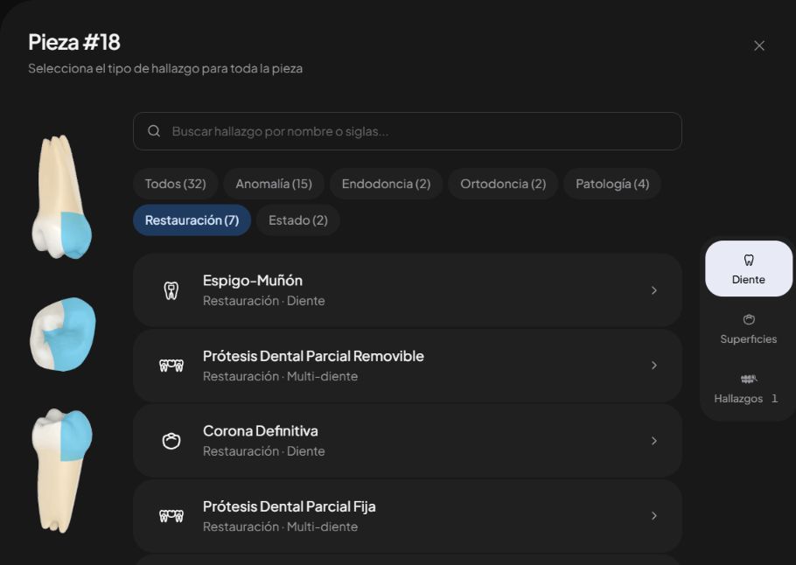Open chevron for Prótesis Dental Parcial Fija
796x565 pixels.
point(654,516)
